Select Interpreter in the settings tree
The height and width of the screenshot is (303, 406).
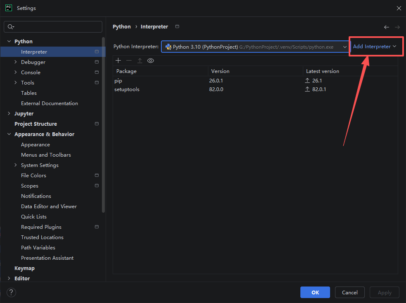(x=53, y=52)
